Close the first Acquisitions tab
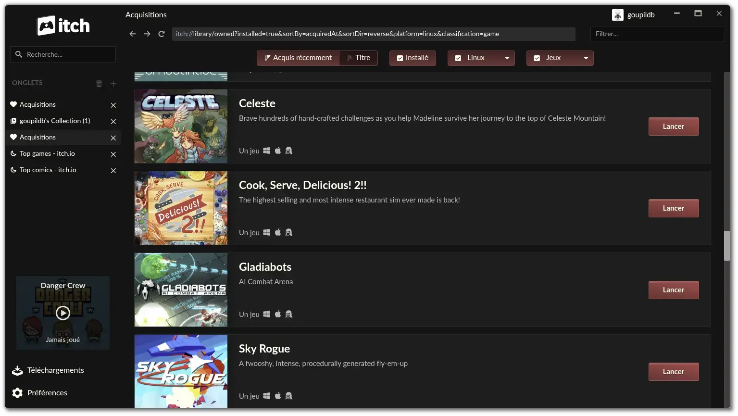Viewport: 738px width, 416px height. 113,105
